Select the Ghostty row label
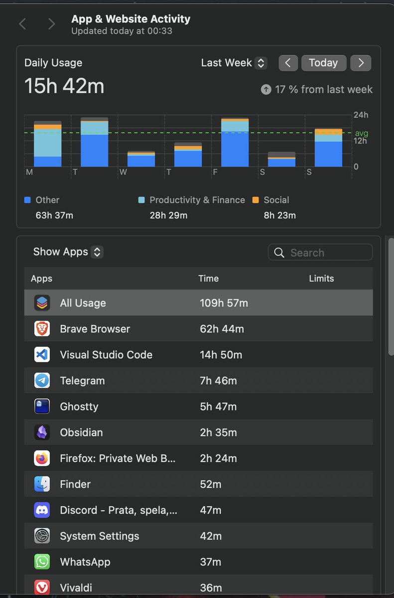This screenshot has width=394, height=598. (x=79, y=407)
